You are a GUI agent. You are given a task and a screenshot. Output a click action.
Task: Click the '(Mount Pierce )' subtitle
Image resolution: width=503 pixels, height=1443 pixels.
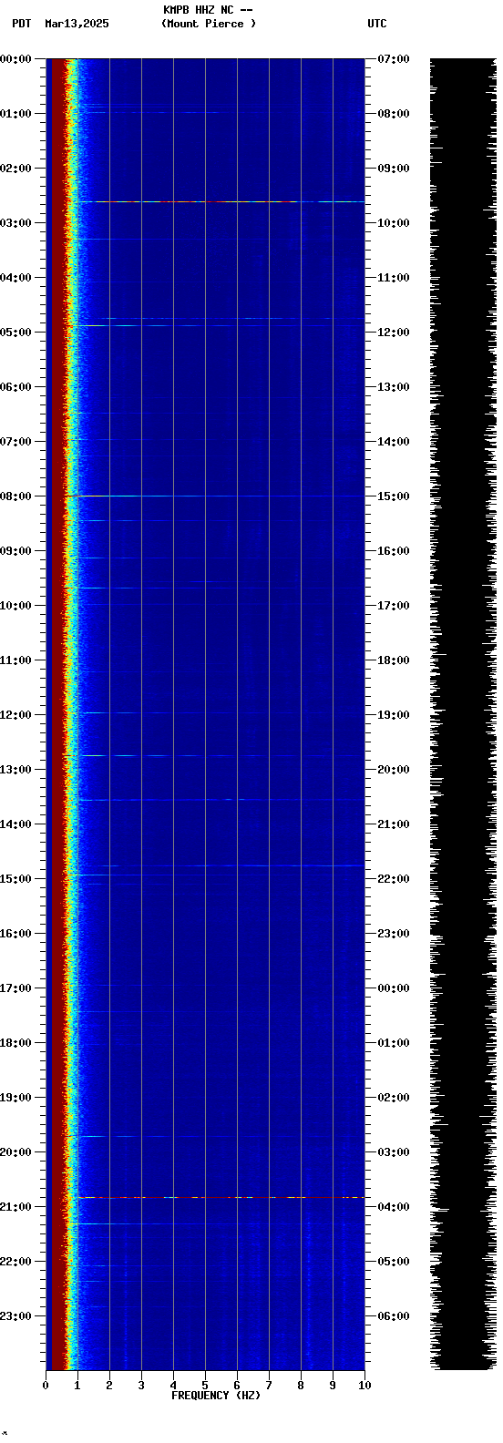point(209,24)
